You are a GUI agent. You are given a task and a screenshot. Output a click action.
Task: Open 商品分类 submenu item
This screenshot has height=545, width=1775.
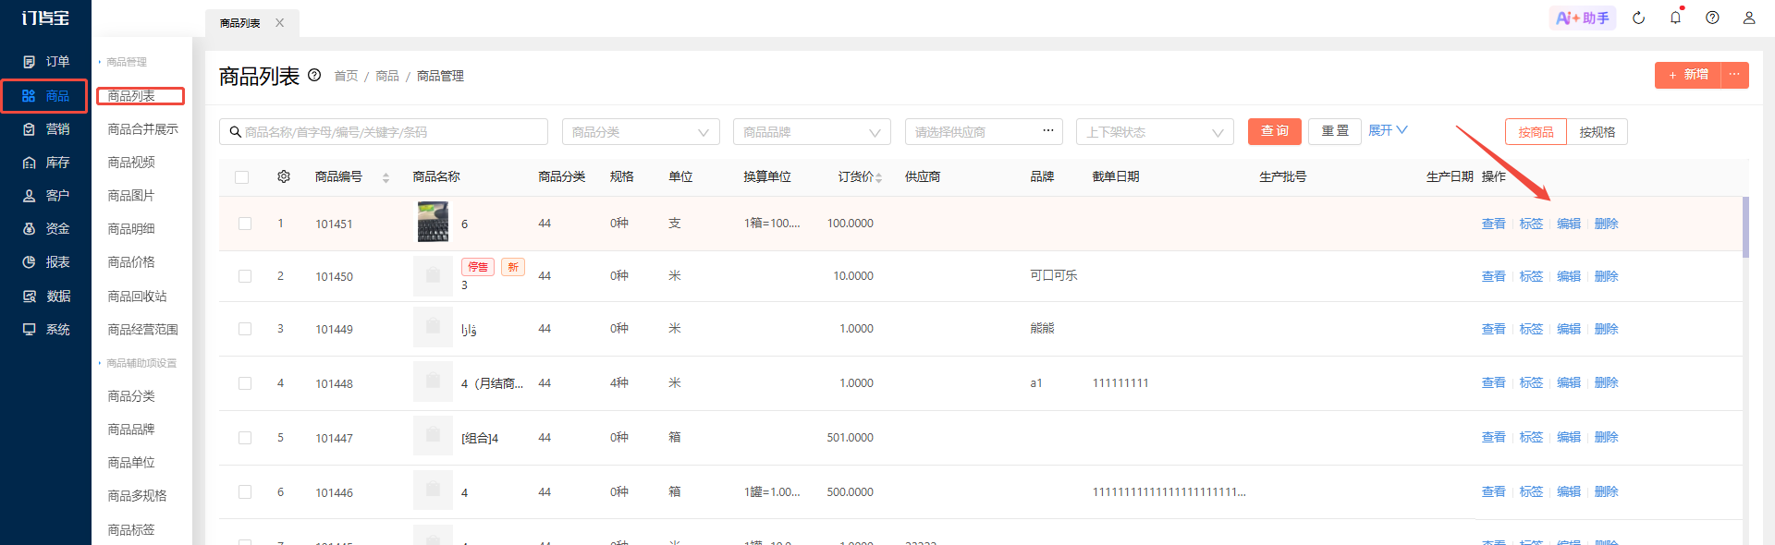(131, 396)
